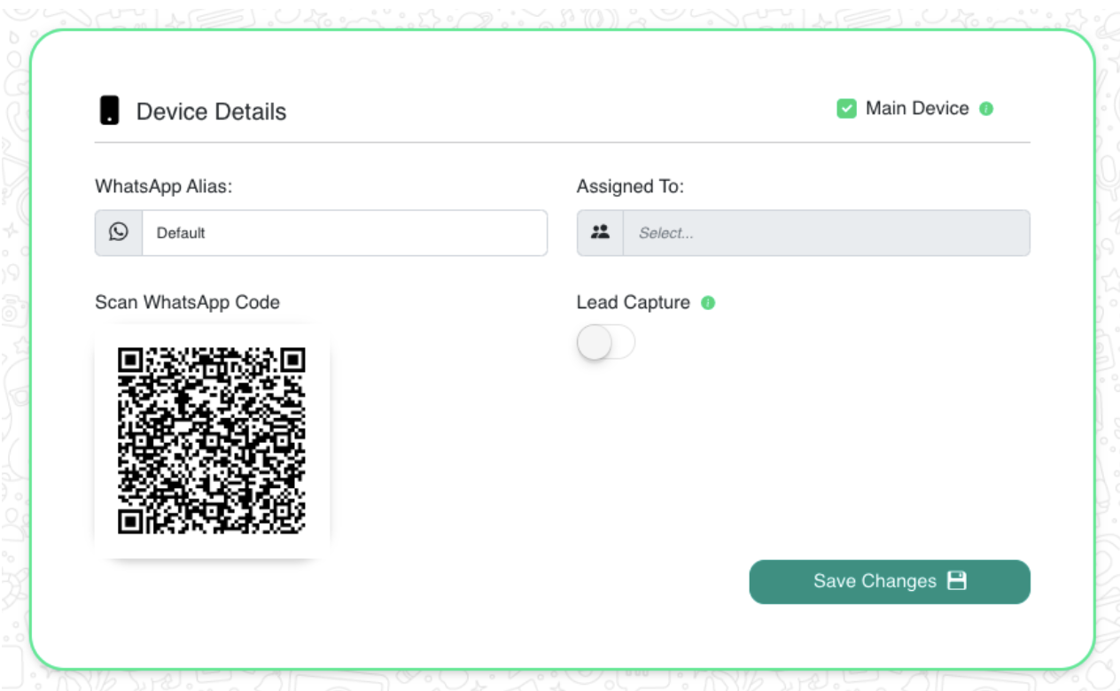This screenshot has height=691, width=1120.
Task: Click the WhatsApp QR code image
Action: [212, 440]
